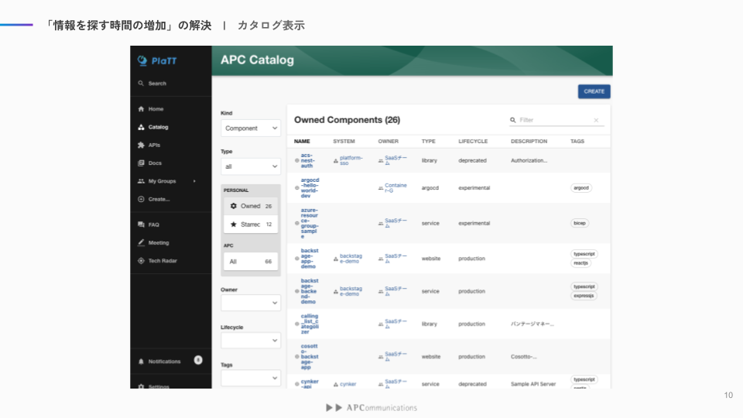Open the Kind Component dropdown
Screen dimensions: 743x418
251,128
